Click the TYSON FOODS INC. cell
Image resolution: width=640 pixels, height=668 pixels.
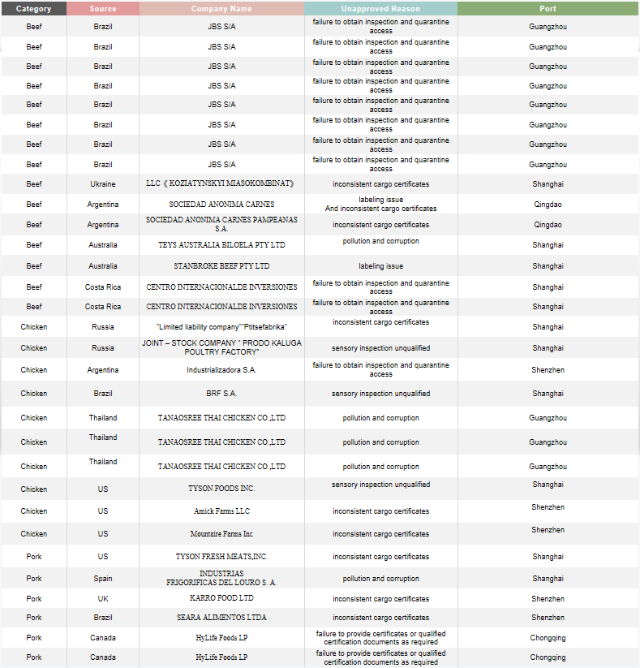[x=221, y=489]
